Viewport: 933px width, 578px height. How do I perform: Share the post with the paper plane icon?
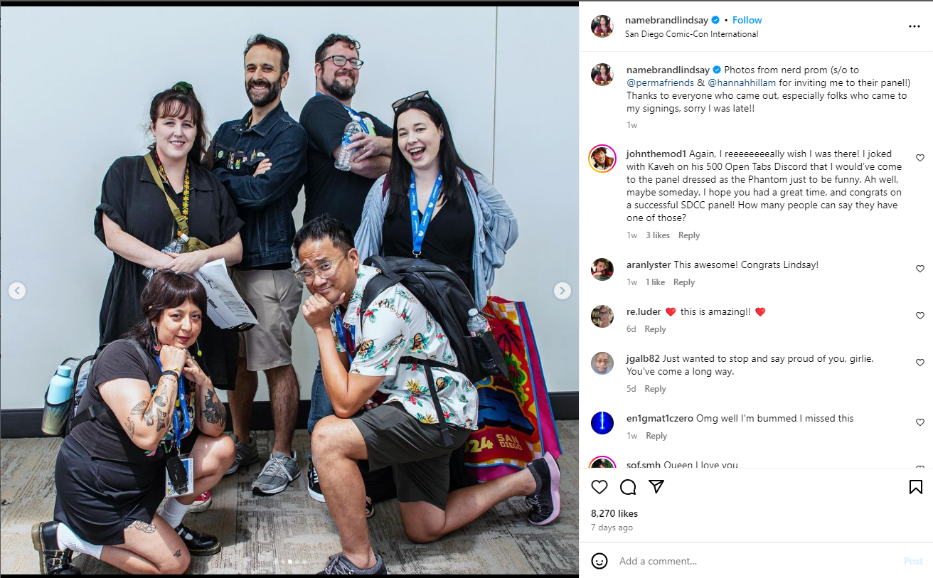[x=656, y=487]
